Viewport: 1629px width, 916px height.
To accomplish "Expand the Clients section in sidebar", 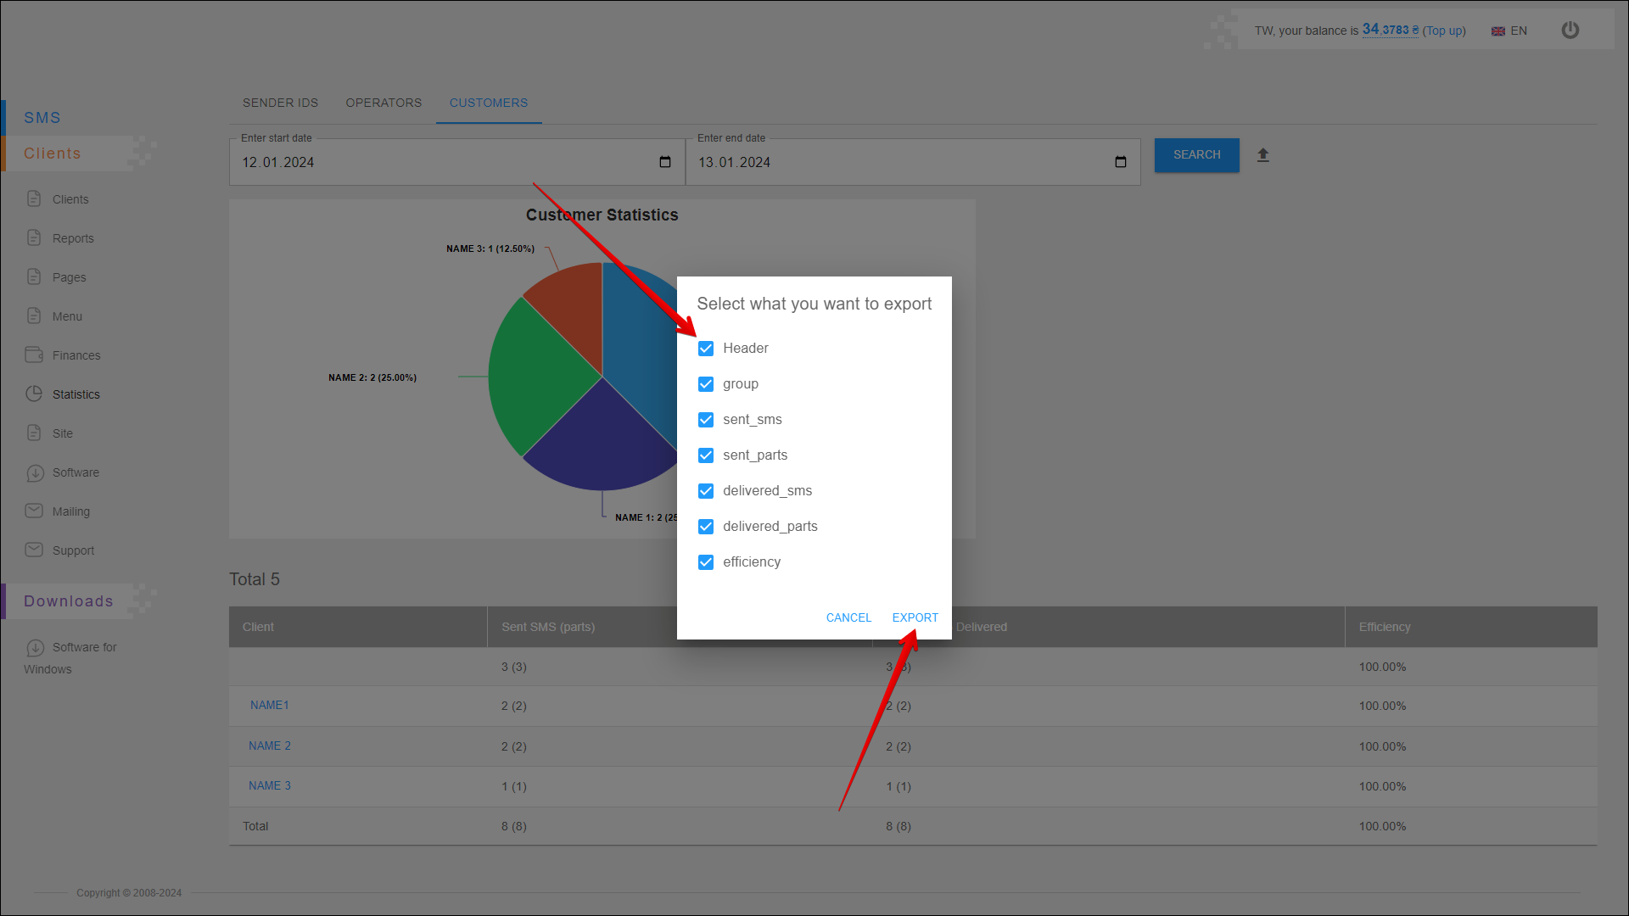I will (x=53, y=154).
